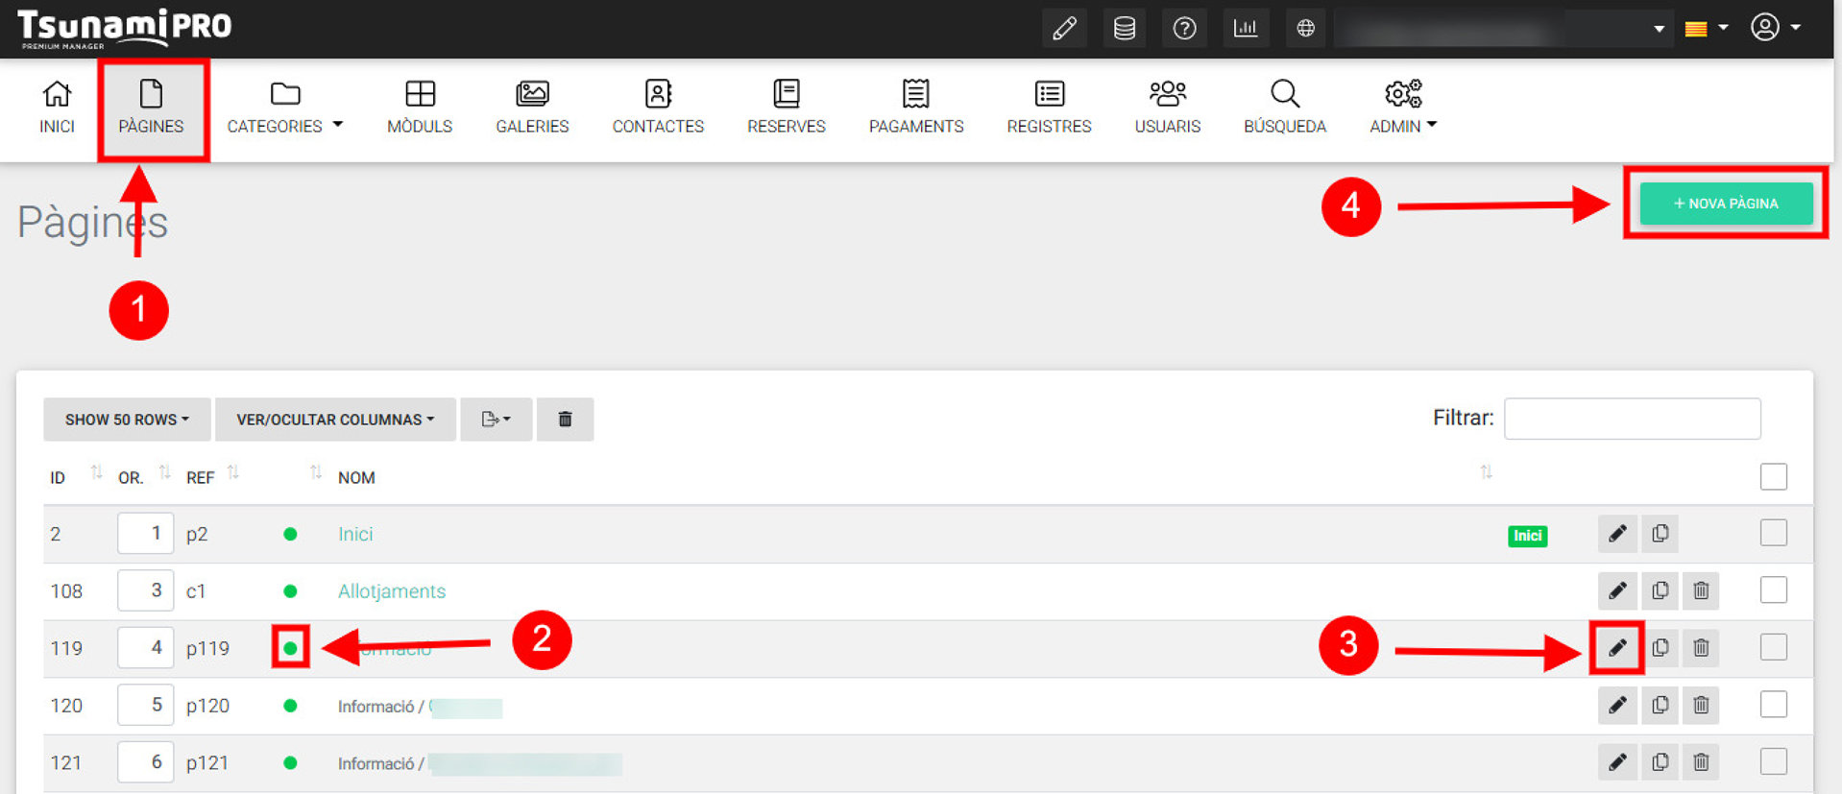Tick the select-all checkbox in table header

point(1773,477)
